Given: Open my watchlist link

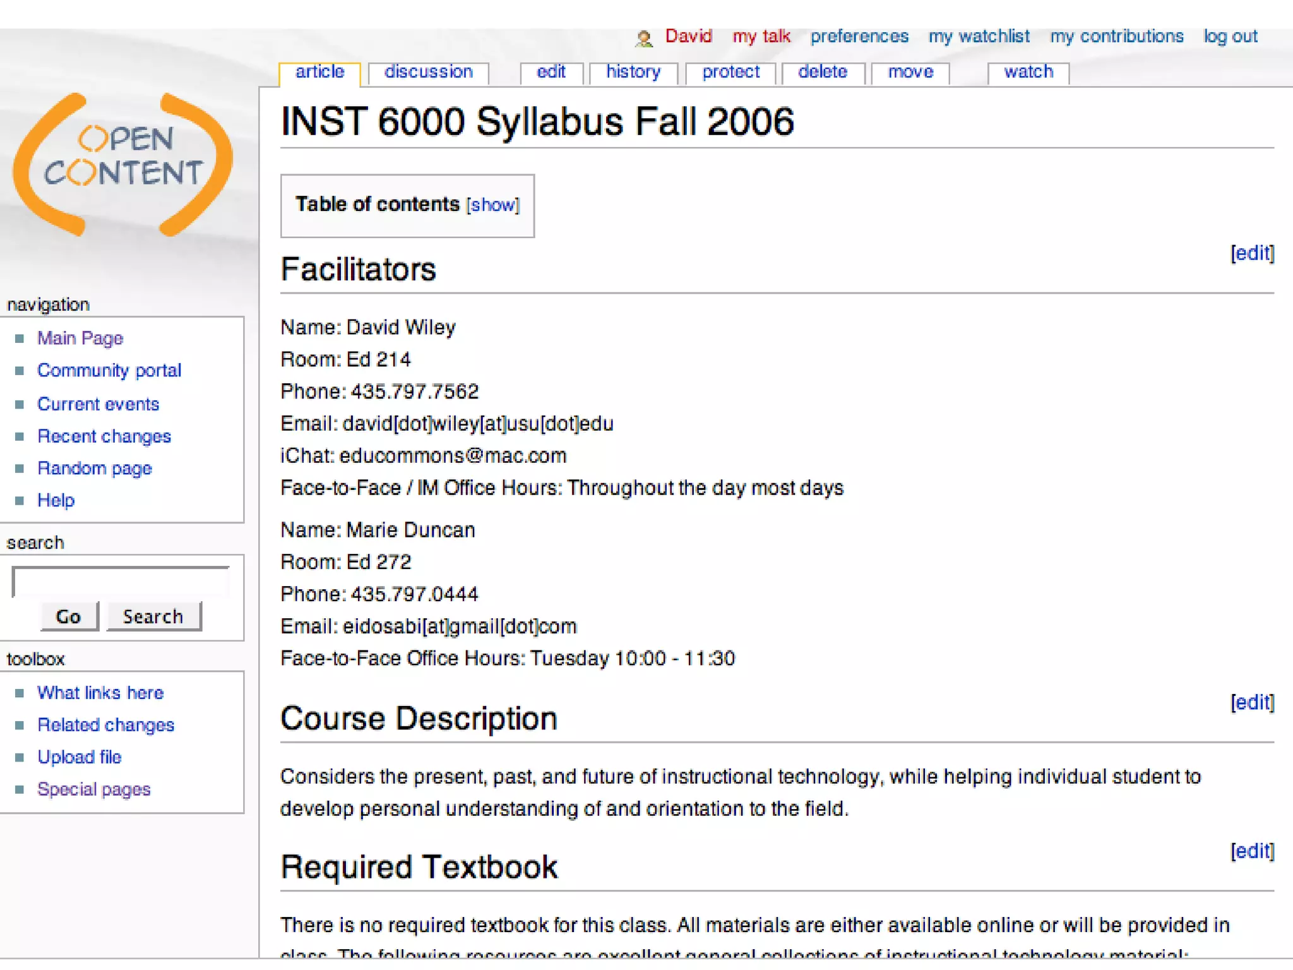Looking at the screenshot, I should point(979,37).
